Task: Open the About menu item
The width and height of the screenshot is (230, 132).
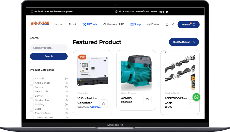Action: coord(72,24)
